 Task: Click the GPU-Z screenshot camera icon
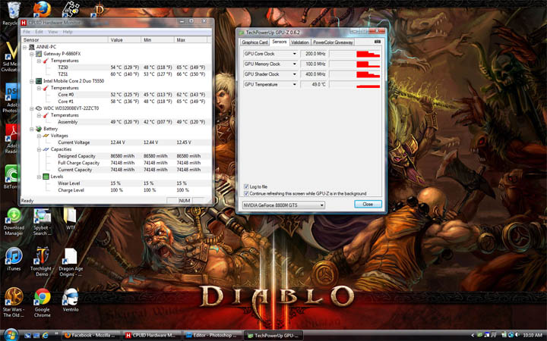pyautogui.click(x=377, y=42)
